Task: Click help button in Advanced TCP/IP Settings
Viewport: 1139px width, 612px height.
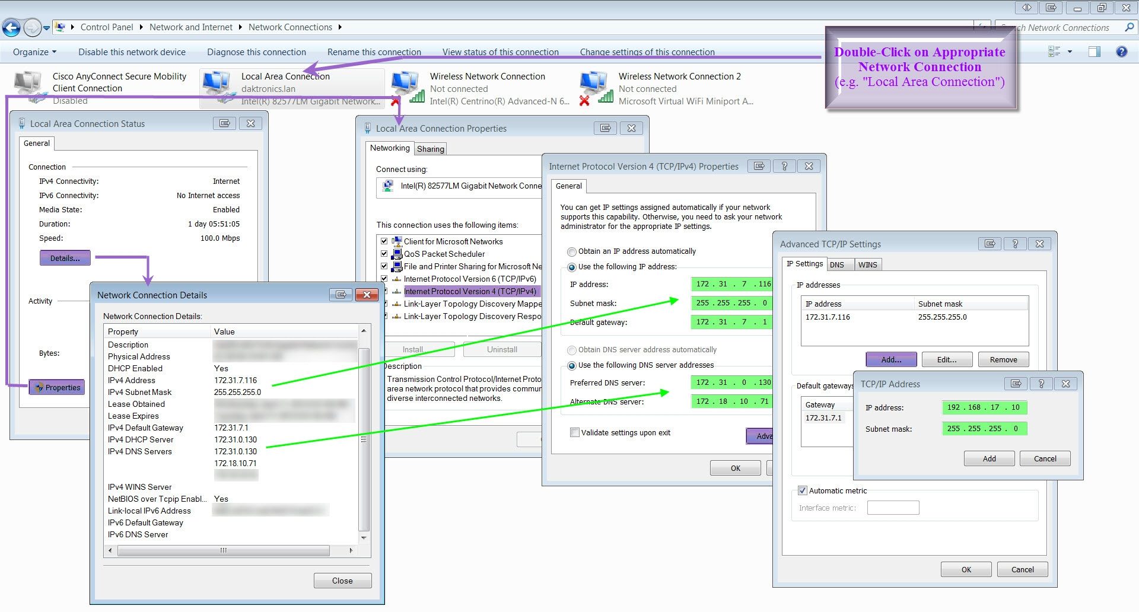Action: tap(1014, 244)
